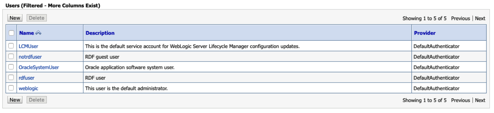Sort by the Description column header
Viewport: 494px width, 113px height.
coord(100,33)
